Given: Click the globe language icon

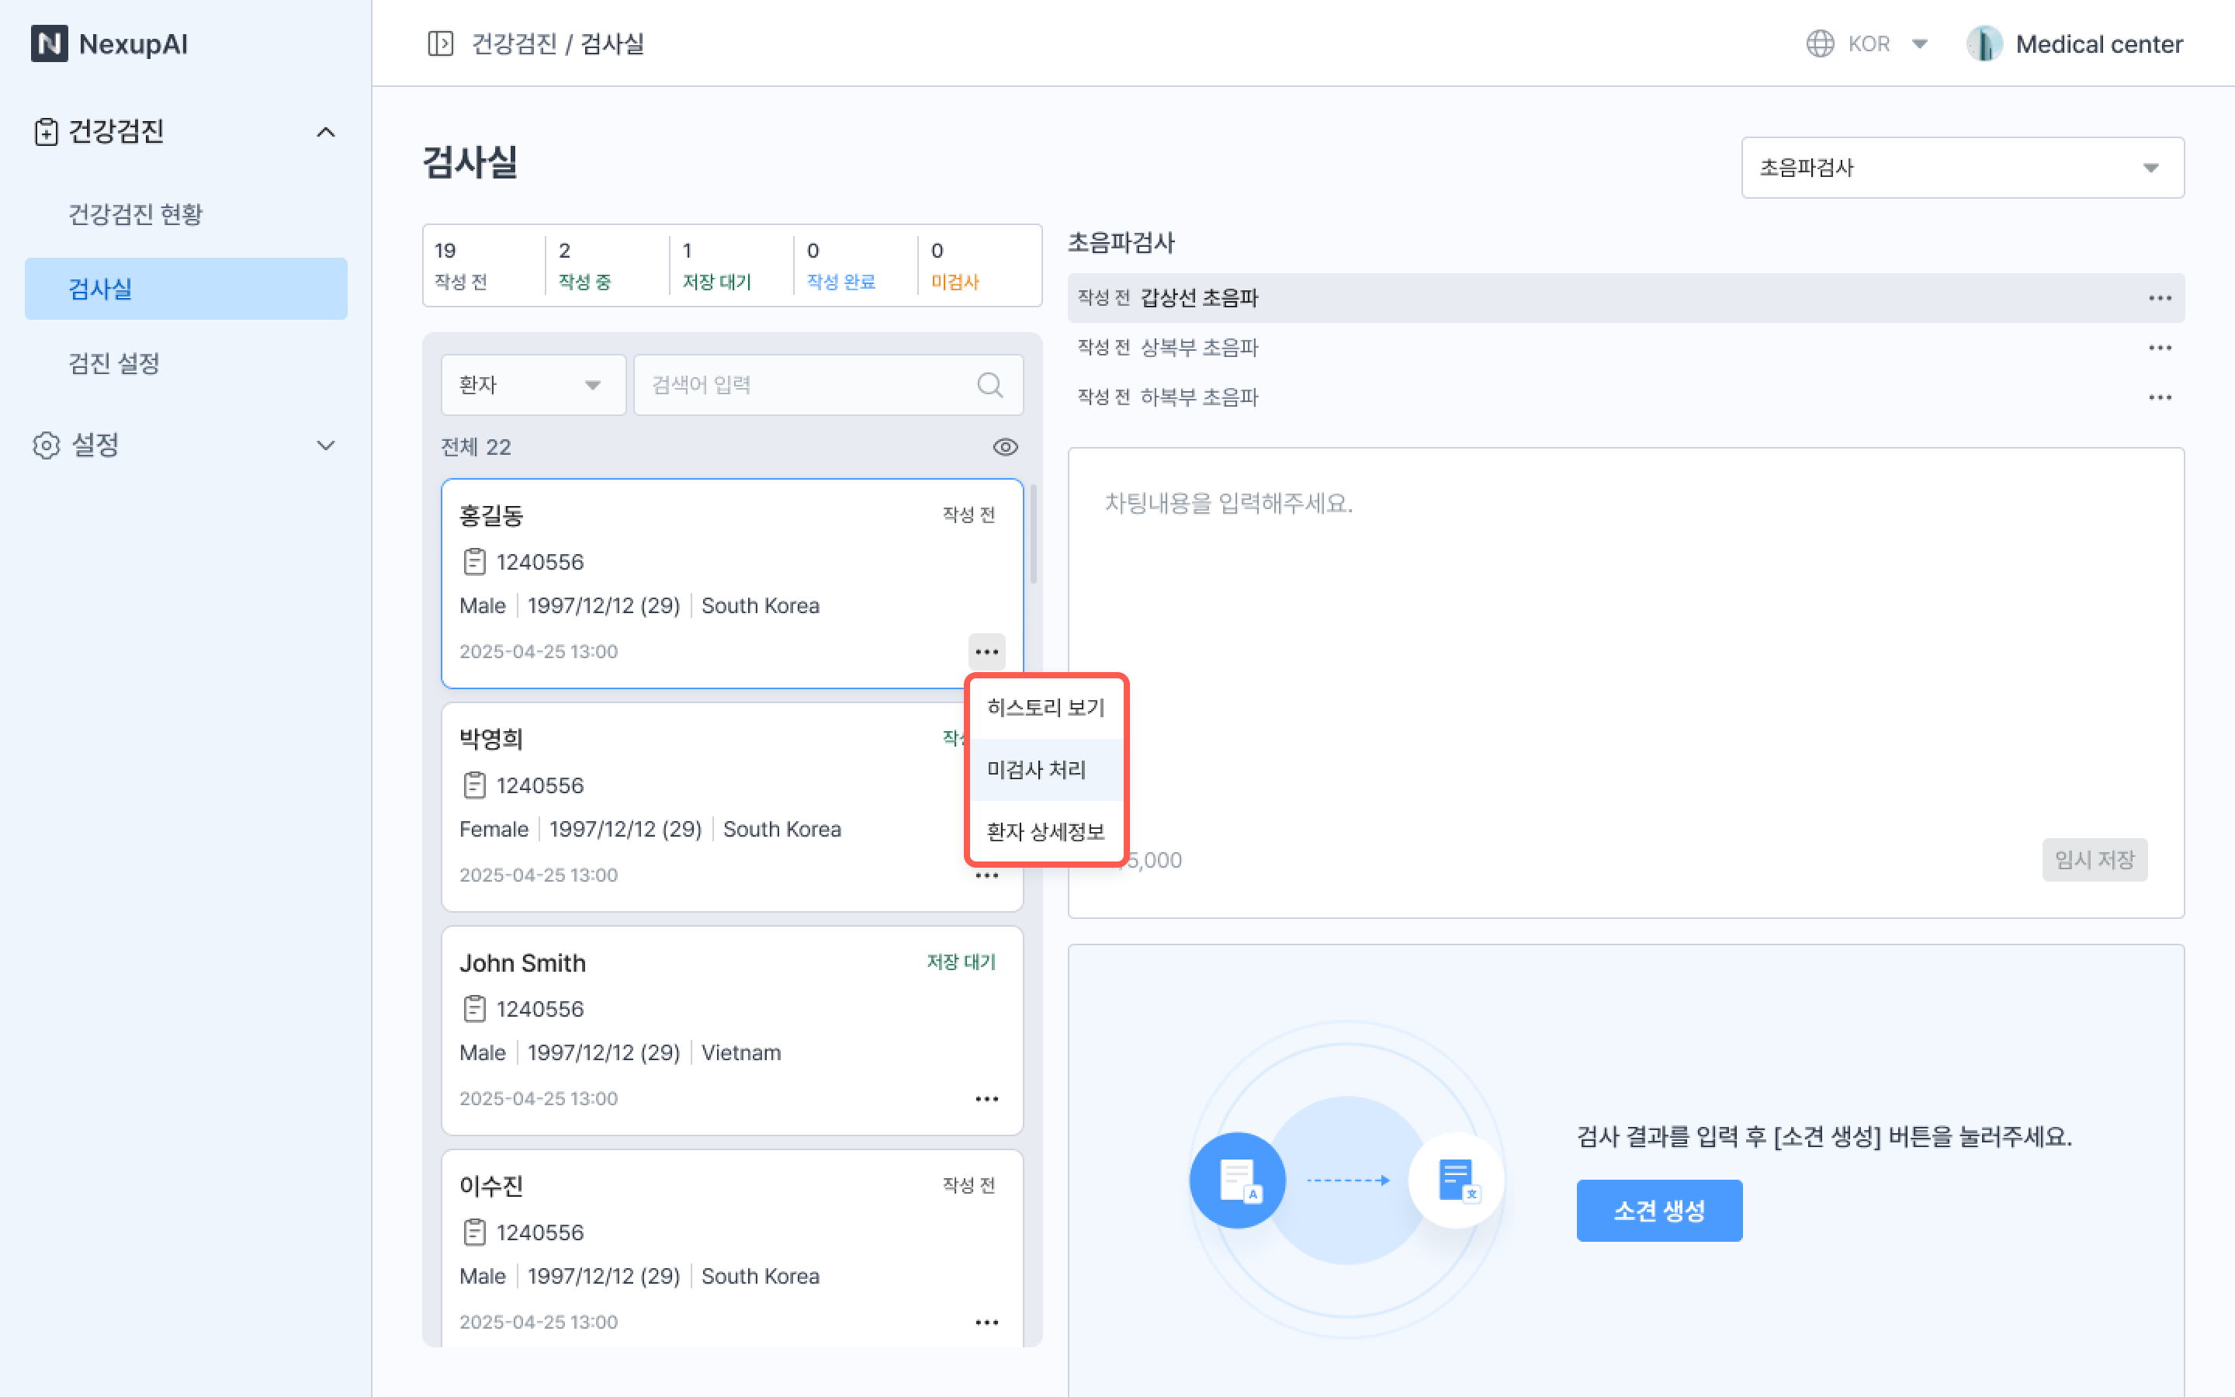Looking at the screenshot, I should (x=1819, y=43).
